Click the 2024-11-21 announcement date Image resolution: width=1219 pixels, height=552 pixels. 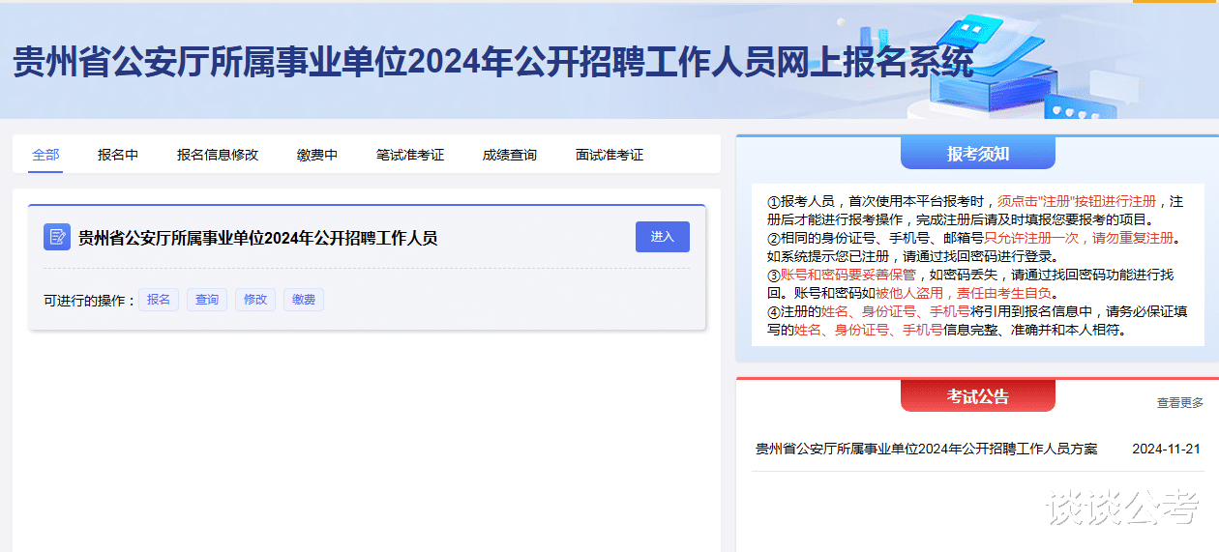pyautogui.click(x=1166, y=450)
